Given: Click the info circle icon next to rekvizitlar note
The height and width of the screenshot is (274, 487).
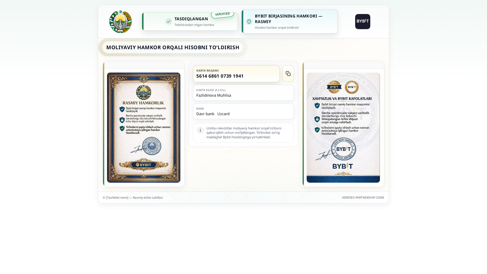Looking at the screenshot, I should 200,130.
